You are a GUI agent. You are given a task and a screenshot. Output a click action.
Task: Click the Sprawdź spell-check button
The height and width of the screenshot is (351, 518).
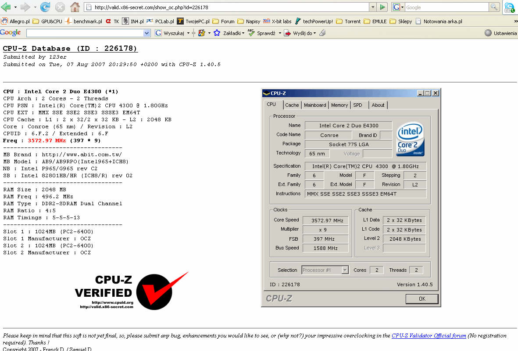261,33
